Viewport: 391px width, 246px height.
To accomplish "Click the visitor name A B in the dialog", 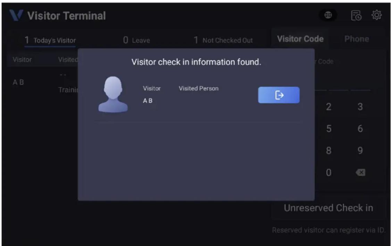I will pos(148,101).
